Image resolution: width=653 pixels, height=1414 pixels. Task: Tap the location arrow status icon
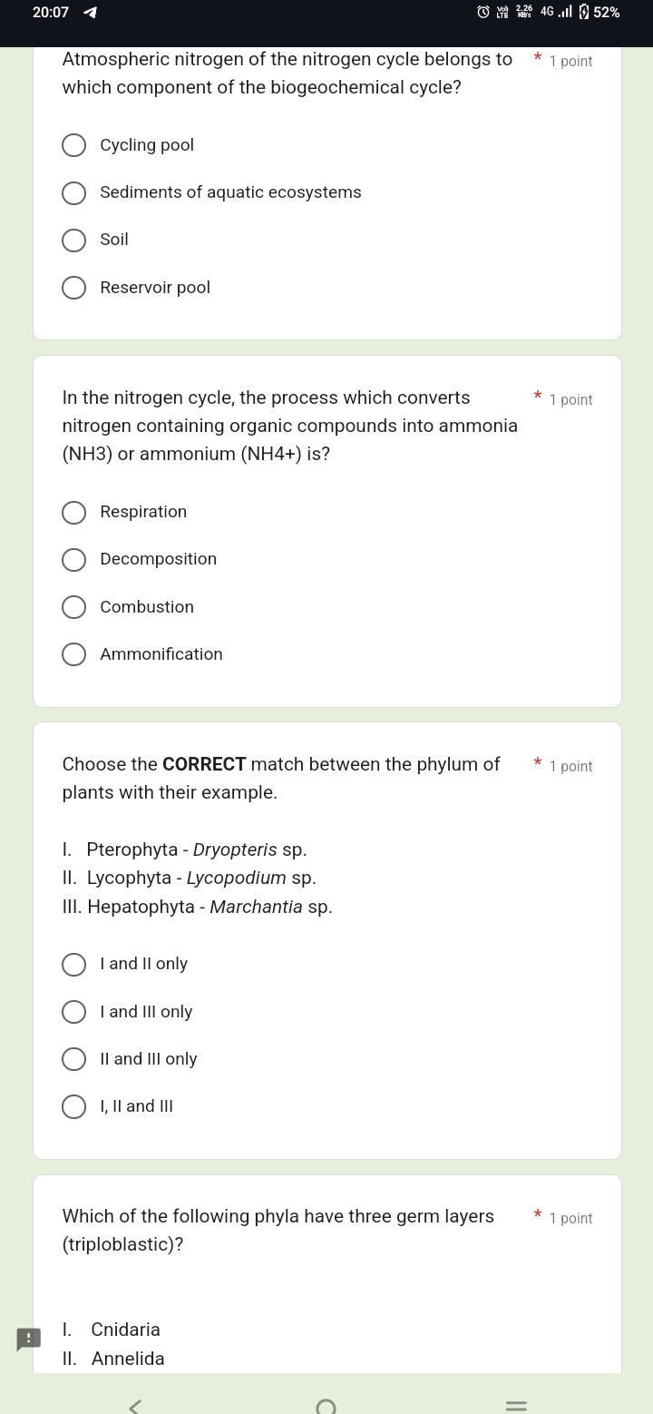pyautogui.click(x=90, y=13)
